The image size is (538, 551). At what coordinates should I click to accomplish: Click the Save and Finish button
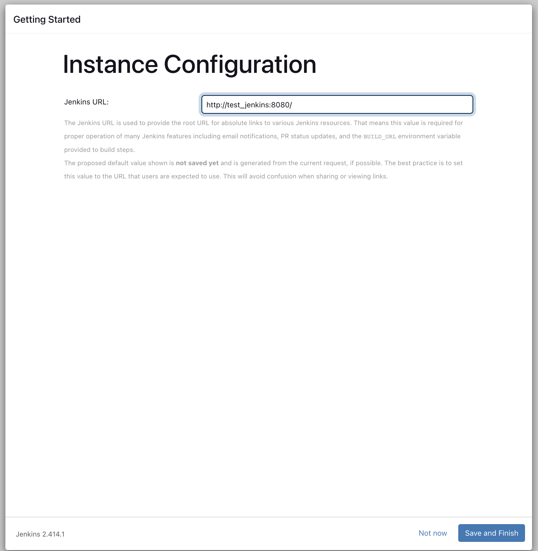click(491, 533)
